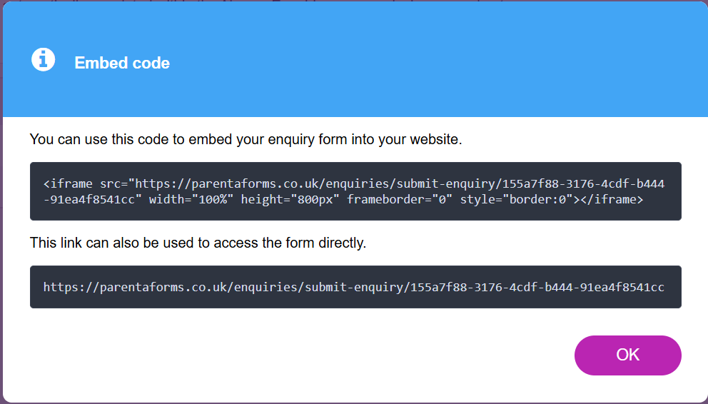Click OK to close the embed dialog
This screenshot has height=404, width=708.
pyautogui.click(x=627, y=355)
